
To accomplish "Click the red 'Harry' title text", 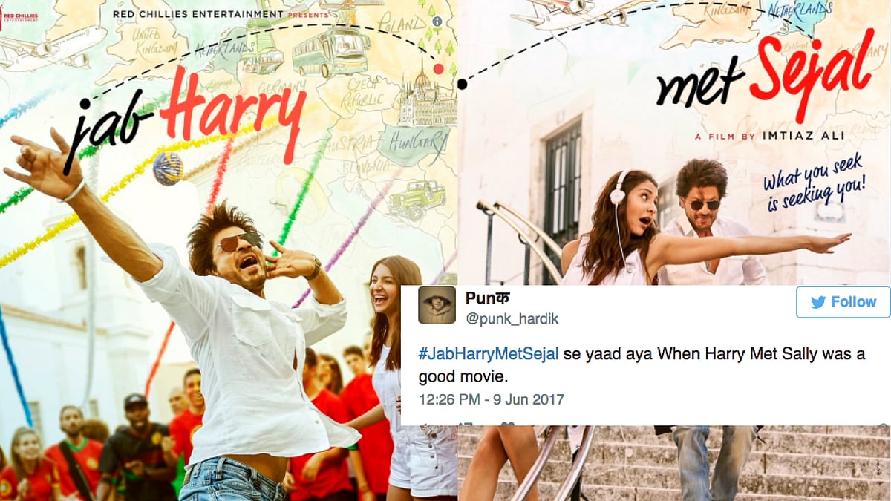I will [233, 113].
